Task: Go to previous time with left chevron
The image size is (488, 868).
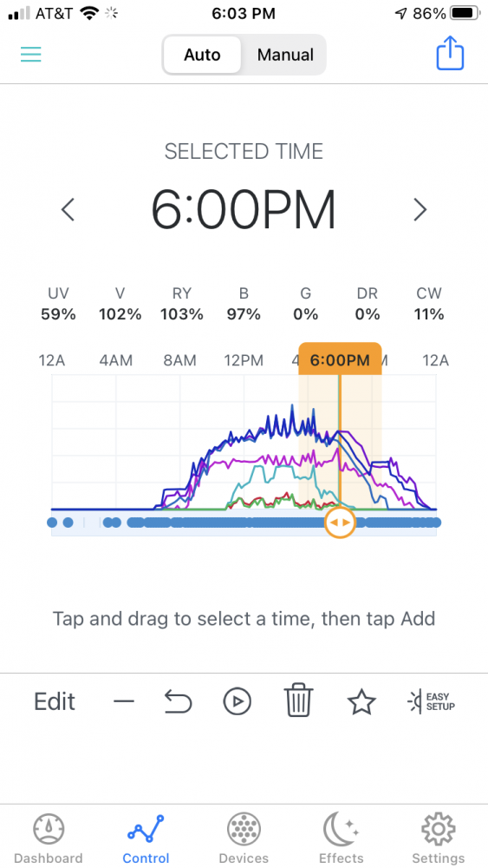Action: pyautogui.click(x=68, y=210)
